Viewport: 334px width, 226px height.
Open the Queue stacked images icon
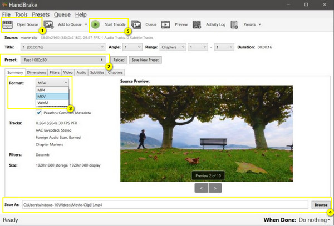(x=136, y=24)
